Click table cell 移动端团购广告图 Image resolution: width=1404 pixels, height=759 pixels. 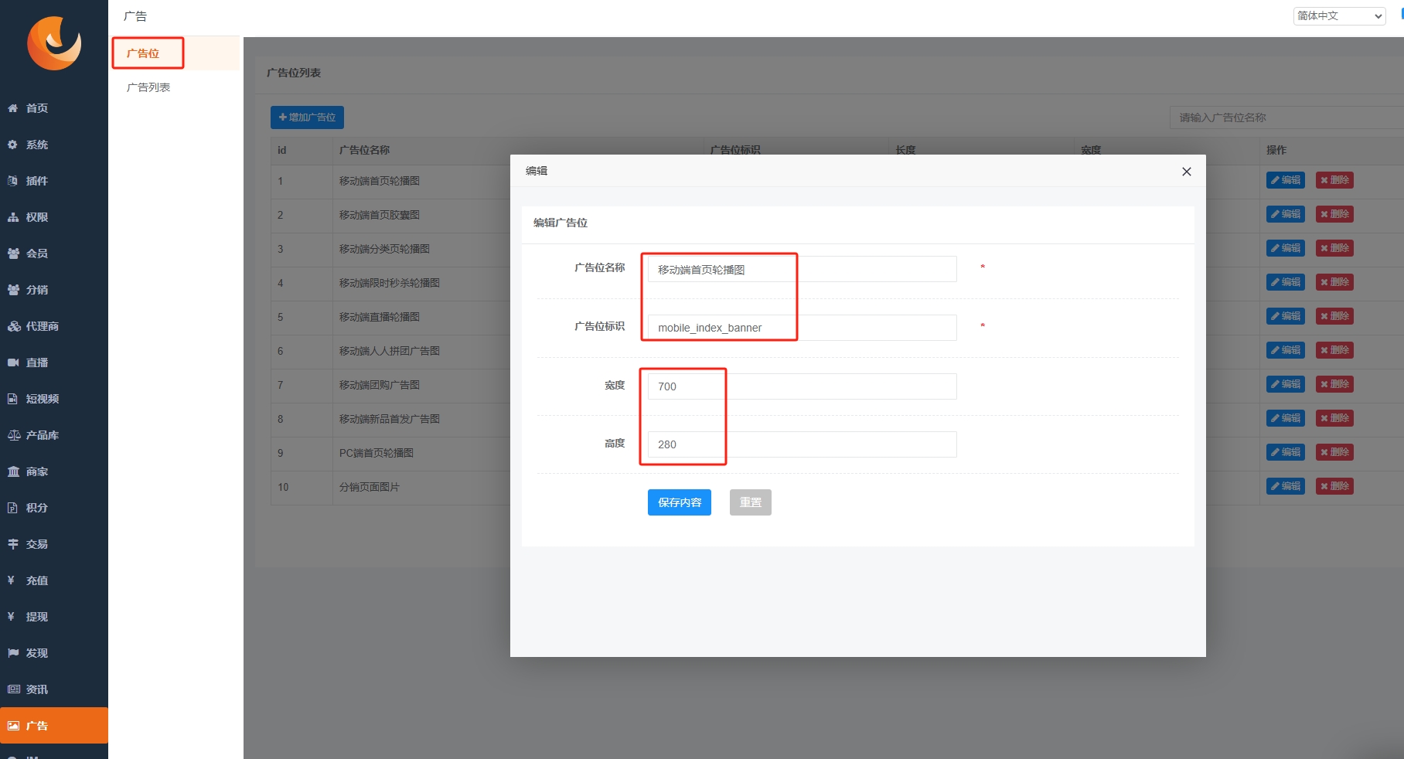coord(380,385)
